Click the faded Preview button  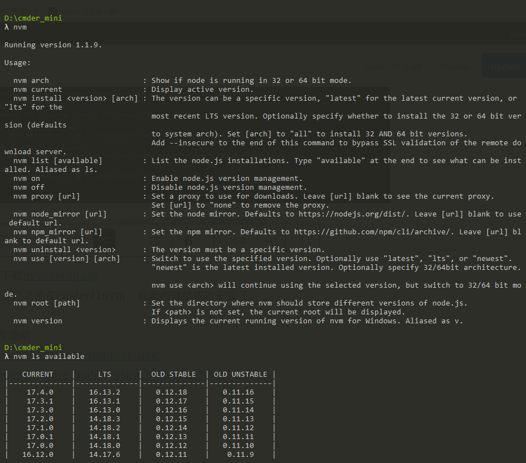point(454,66)
